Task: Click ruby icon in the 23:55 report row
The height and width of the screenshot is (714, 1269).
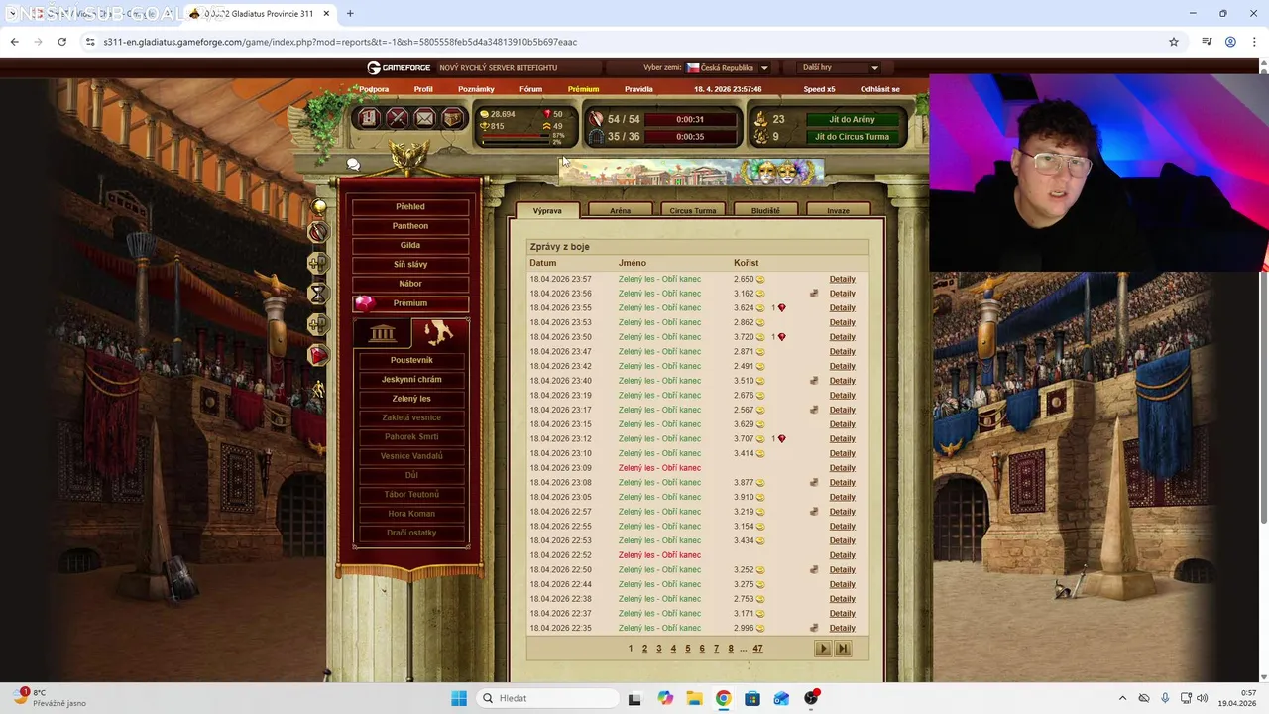Action: pyautogui.click(x=781, y=308)
